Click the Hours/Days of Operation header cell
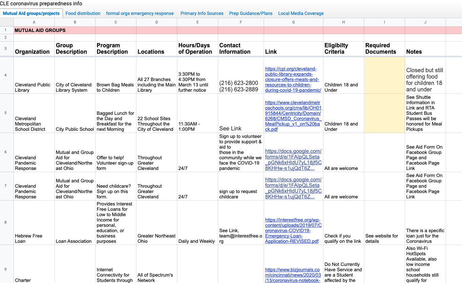Image resolution: width=462 pixels, height=283 pixels. [x=198, y=49]
